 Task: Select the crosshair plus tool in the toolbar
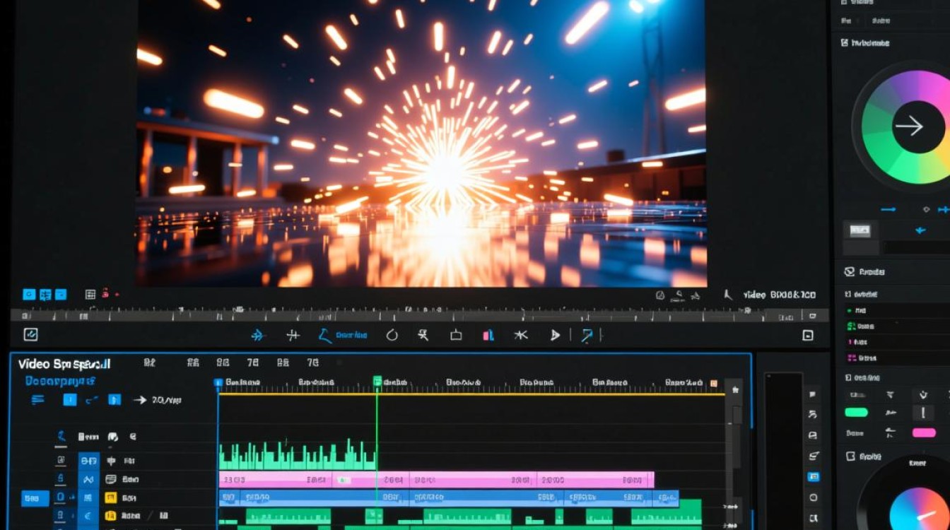point(293,336)
